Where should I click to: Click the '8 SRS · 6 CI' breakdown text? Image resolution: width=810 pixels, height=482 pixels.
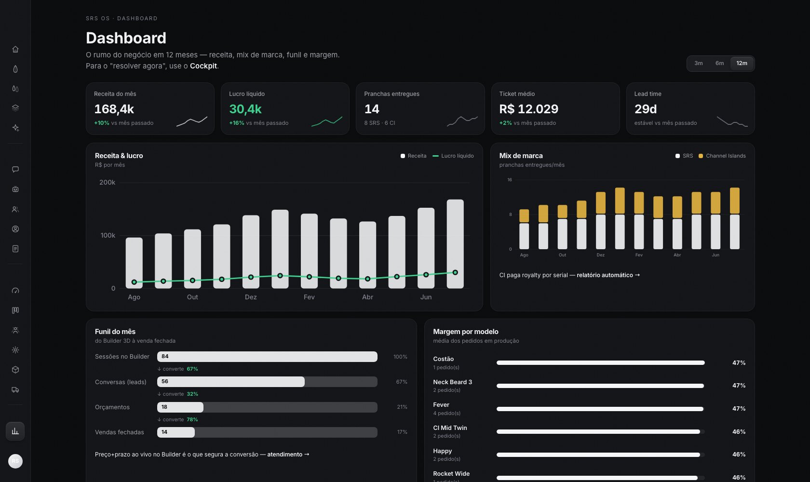click(x=379, y=123)
